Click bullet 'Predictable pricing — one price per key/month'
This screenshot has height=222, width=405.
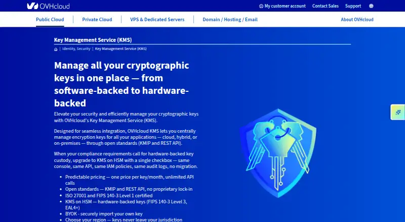pos(130,180)
